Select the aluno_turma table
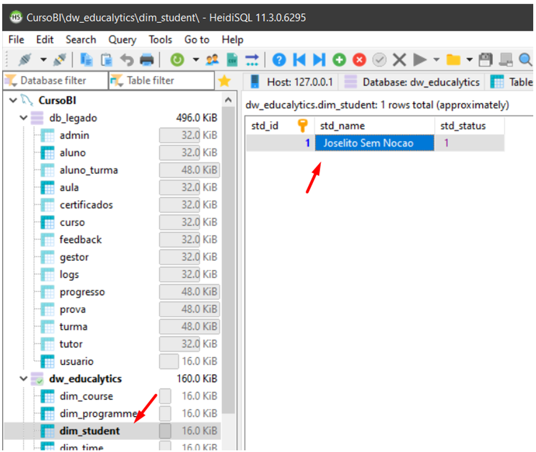Screen dimensions: 536x452 89,170
